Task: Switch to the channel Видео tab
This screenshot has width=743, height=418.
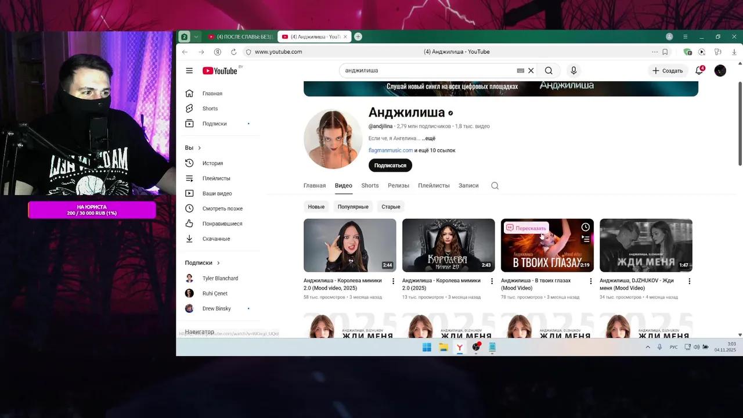Action: click(344, 186)
